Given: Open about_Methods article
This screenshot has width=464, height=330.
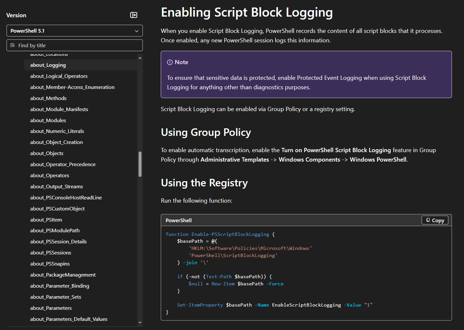Looking at the screenshot, I should (x=48, y=98).
